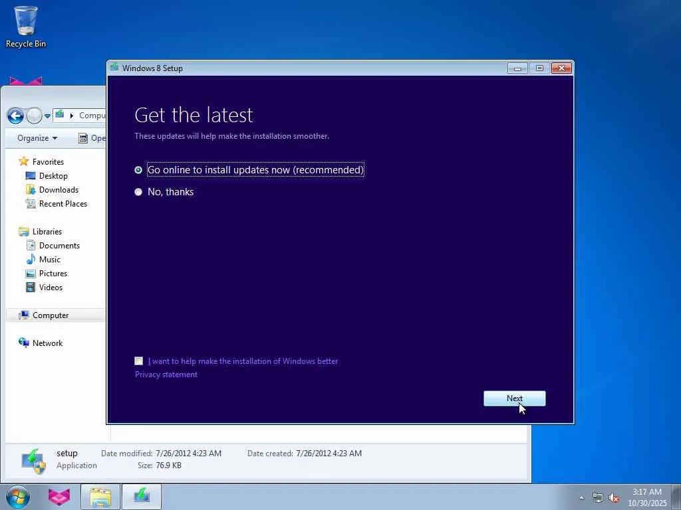Click the Network globe icon
Viewport: 681px width, 510px height.
[x=23, y=343]
